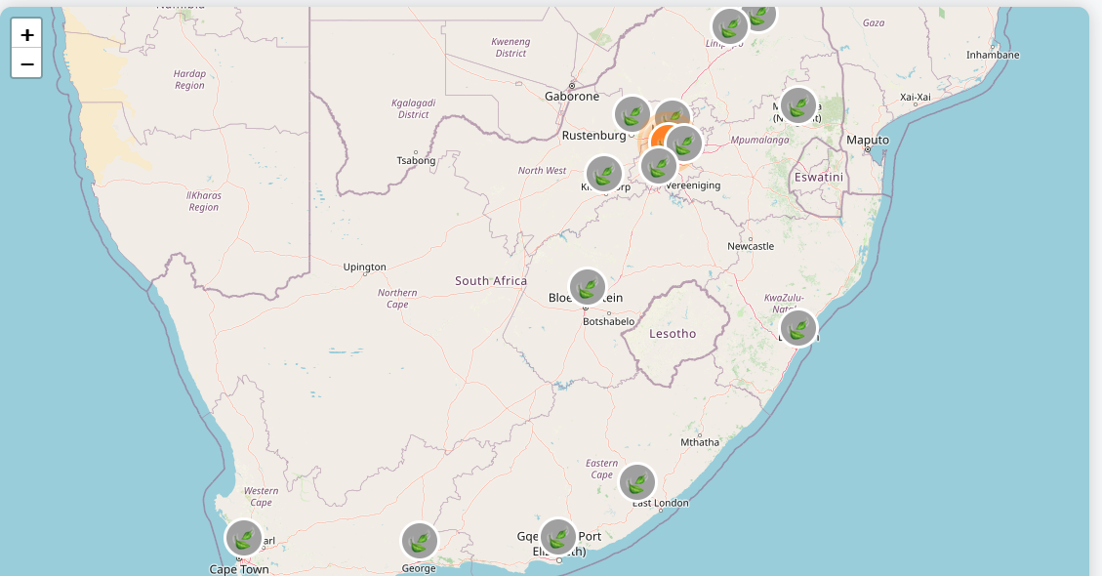Open the leaf marker at Cape Town
This screenshot has width=1102, height=576.
tap(244, 538)
